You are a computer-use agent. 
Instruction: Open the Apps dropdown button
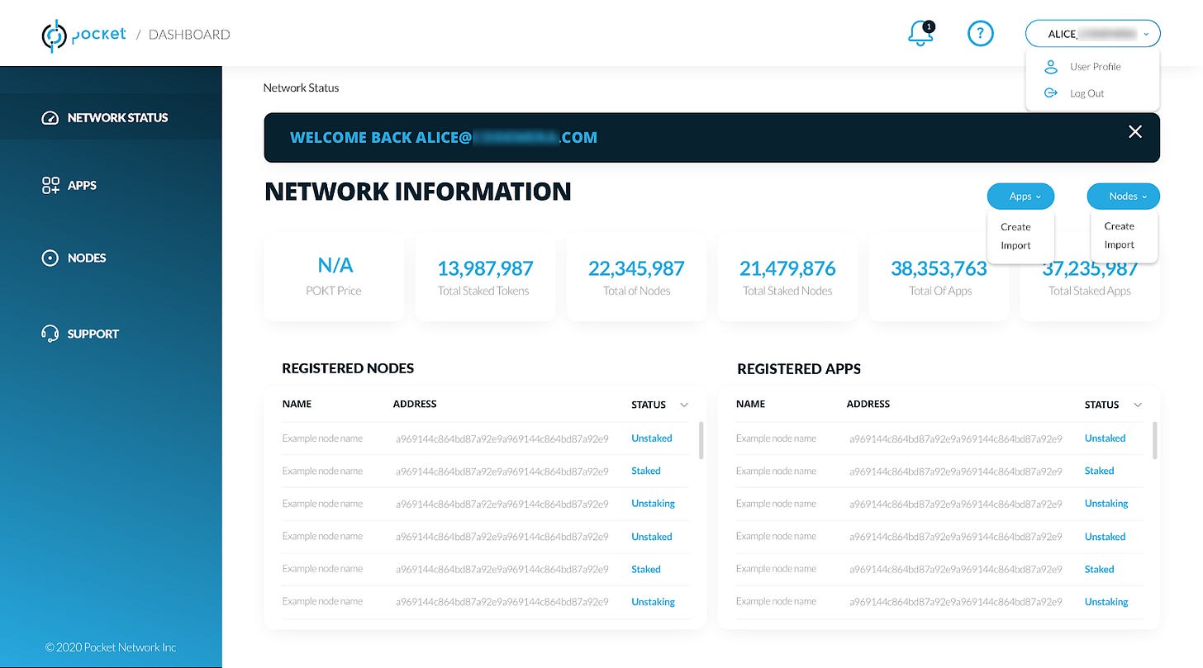pos(1020,197)
